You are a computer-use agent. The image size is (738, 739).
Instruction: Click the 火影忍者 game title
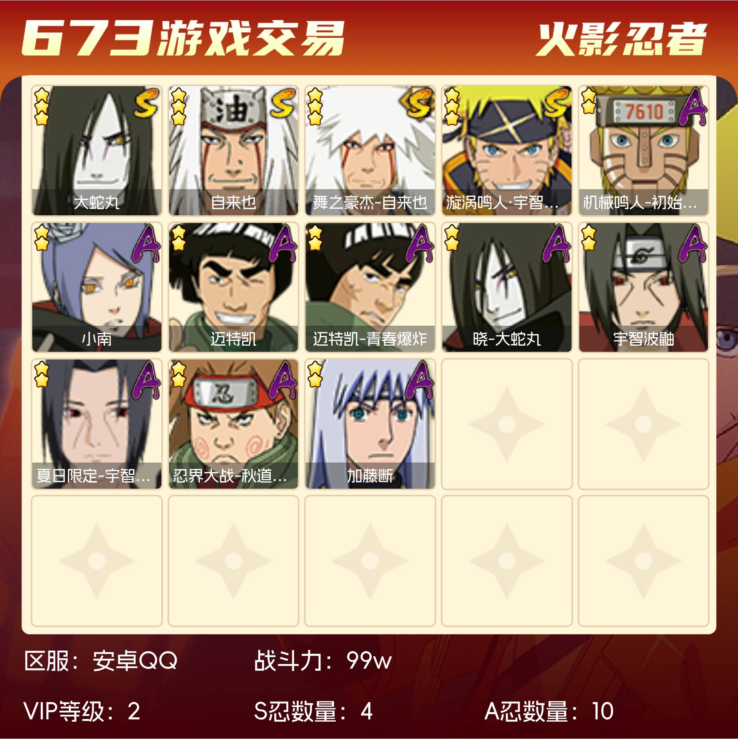tap(622, 39)
